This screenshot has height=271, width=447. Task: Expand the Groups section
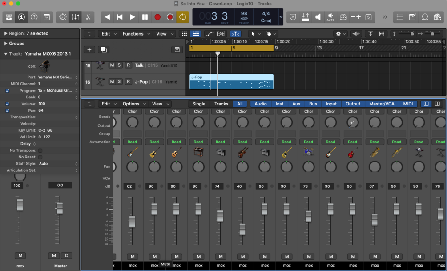pos(6,44)
